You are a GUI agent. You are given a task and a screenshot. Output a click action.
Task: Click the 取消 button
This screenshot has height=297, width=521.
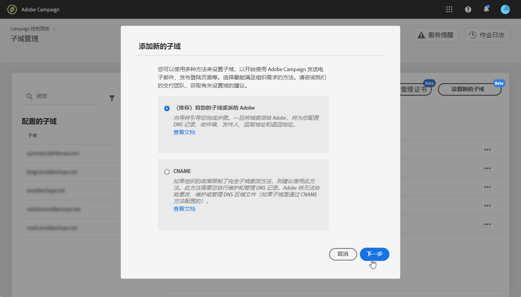[343, 254]
